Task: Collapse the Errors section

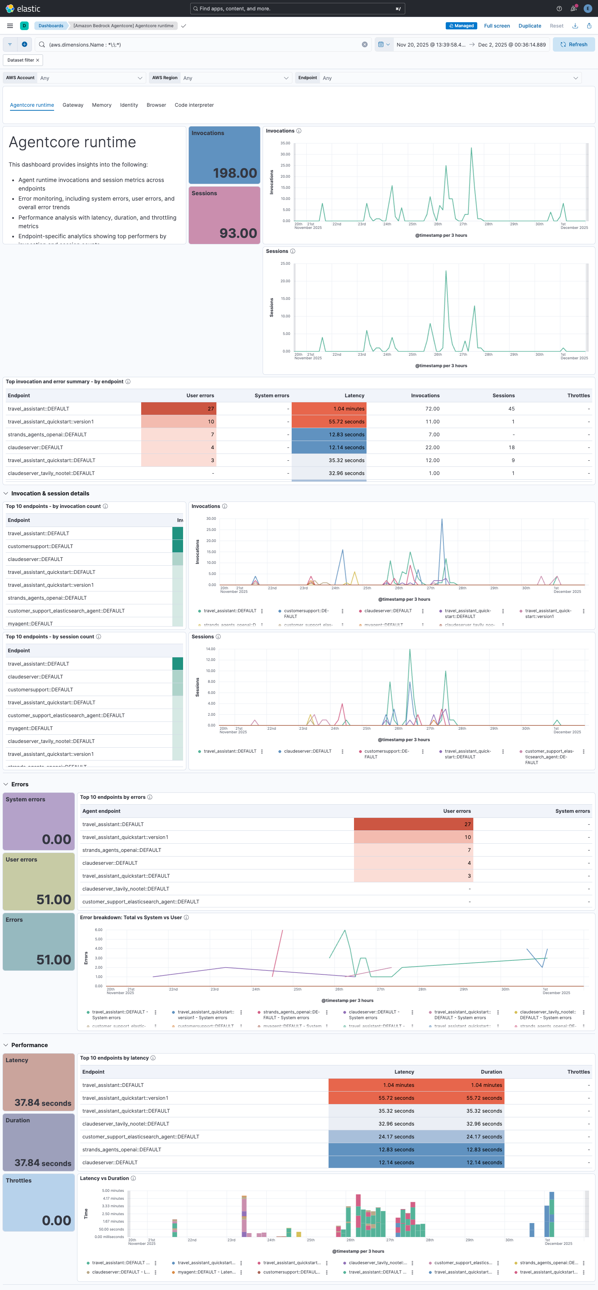Action: (x=5, y=784)
